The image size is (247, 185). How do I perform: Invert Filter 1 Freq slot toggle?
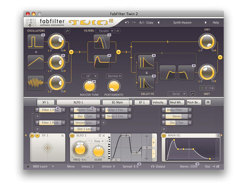tap(37, 110)
